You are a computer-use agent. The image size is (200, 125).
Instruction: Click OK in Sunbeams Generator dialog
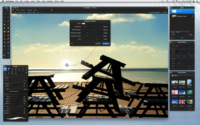coord(106,44)
